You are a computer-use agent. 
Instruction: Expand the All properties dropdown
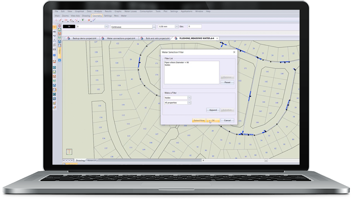point(190,102)
